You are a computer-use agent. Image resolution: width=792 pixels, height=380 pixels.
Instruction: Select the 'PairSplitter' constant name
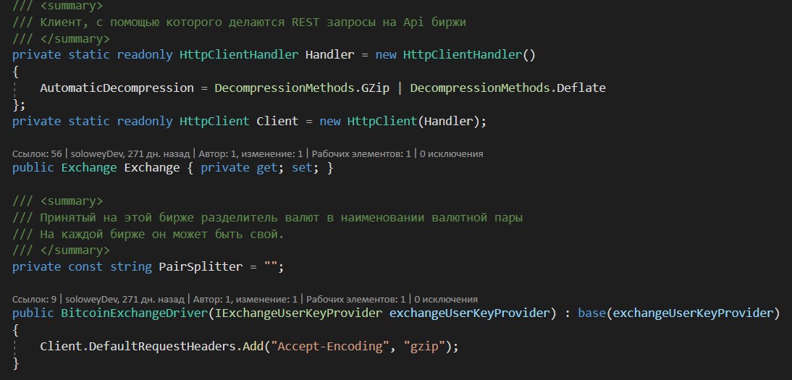201,267
